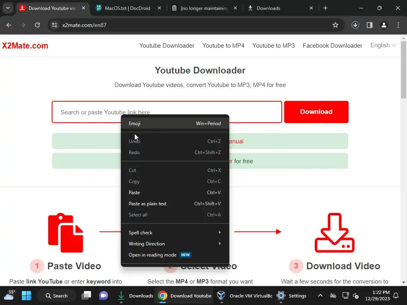Show hidden system tray icons
Image resolution: width=407 pixels, height=305 pixels.
point(320,295)
